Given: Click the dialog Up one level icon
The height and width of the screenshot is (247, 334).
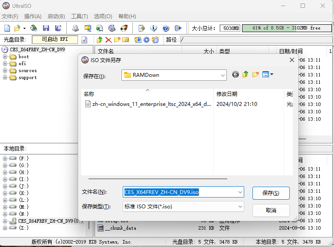Looking at the screenshot, I should coord(246,74).
